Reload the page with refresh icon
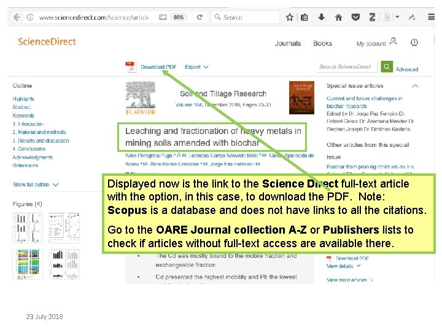 pos(200,17)
